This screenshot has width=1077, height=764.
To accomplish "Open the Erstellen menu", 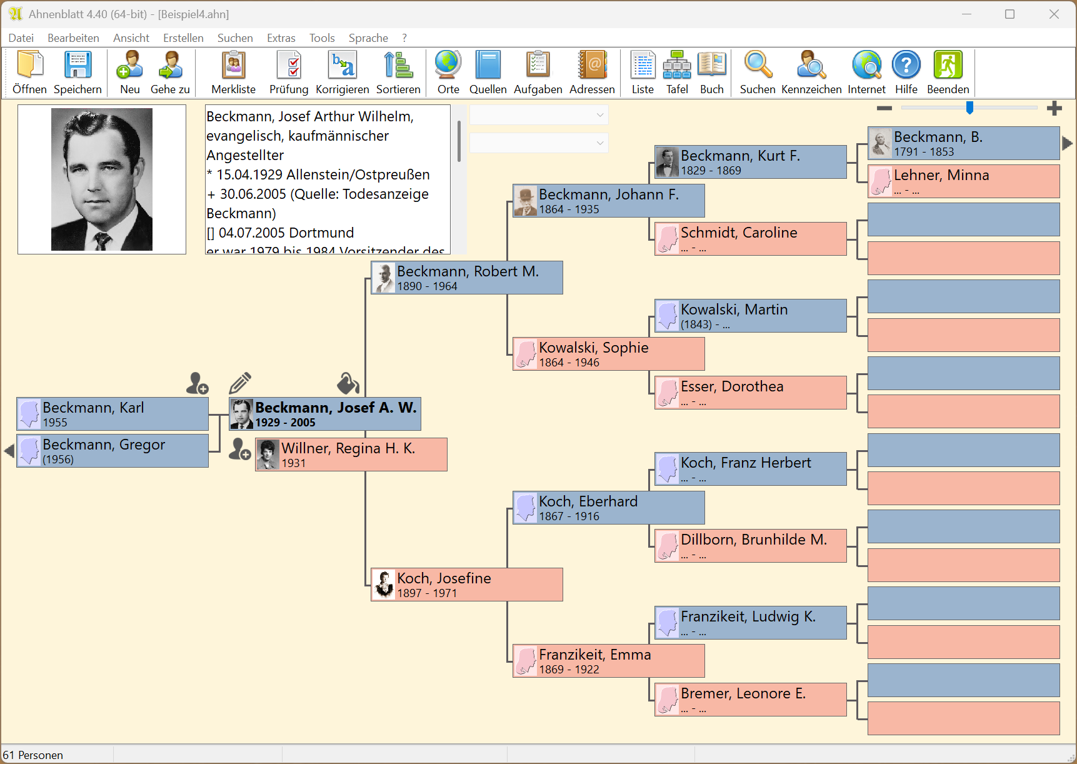I will (x=183, y=38).
